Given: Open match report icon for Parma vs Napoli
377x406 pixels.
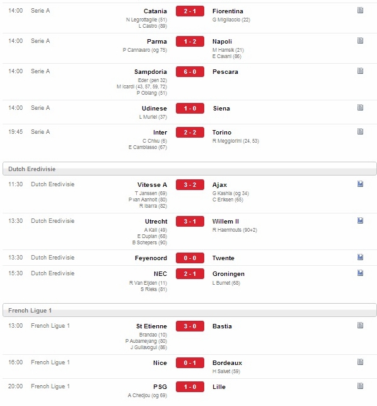Looking at the screenshot, I should [360, 40].
